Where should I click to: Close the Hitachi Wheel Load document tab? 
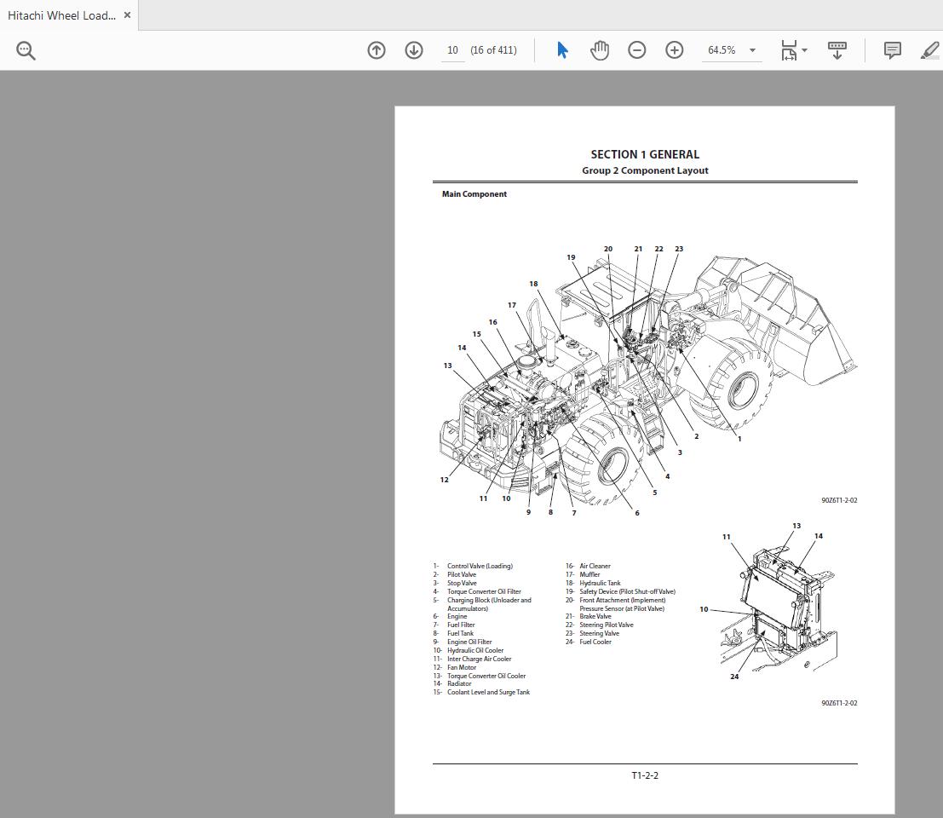click(x=127, y=14)
